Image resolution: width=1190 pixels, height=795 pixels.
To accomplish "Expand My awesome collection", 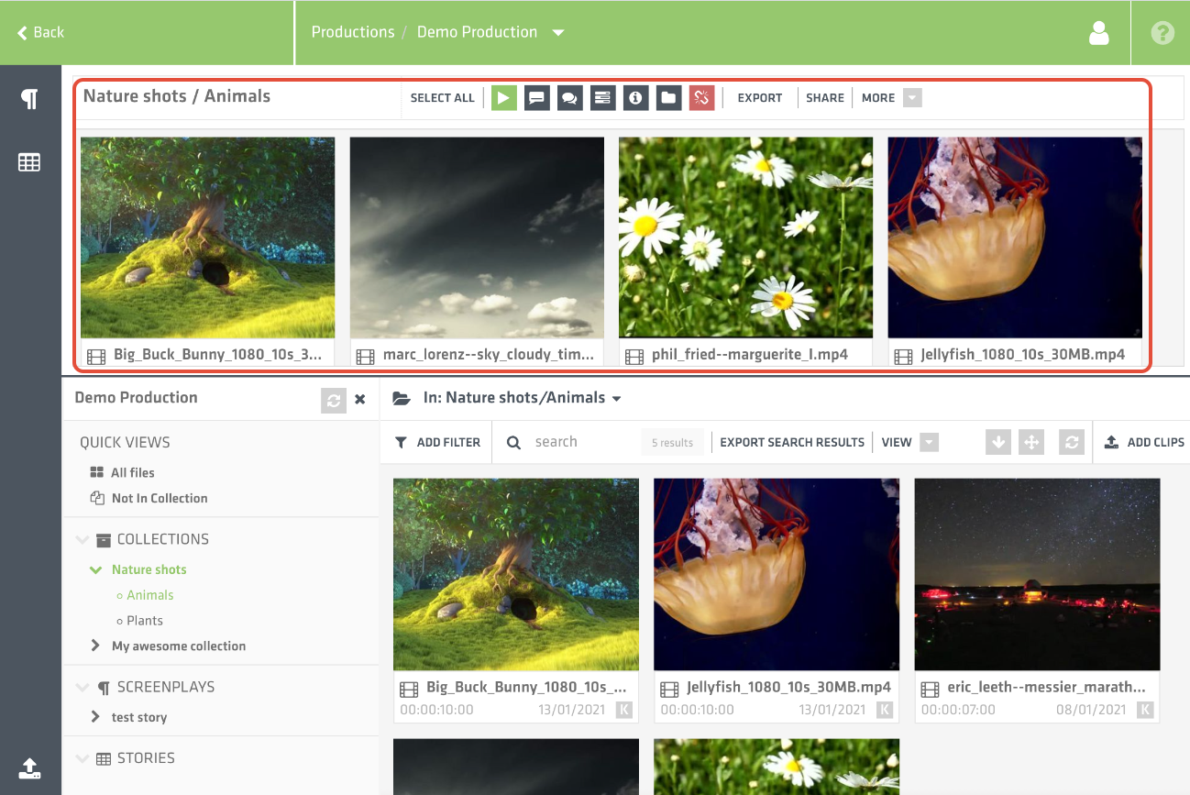I will point(95,646).
